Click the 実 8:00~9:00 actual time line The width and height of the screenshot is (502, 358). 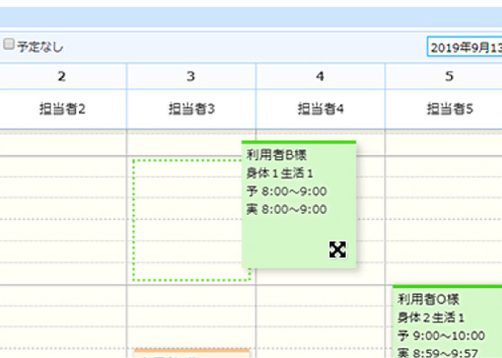287,209
